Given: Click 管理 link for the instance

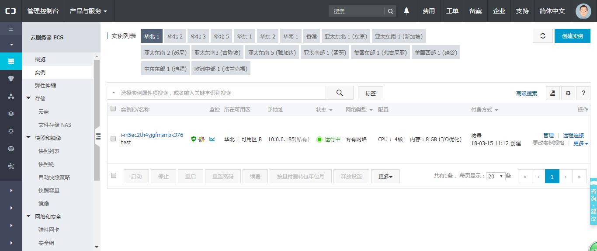Looking at the screenshot, I should coord(548,135).
